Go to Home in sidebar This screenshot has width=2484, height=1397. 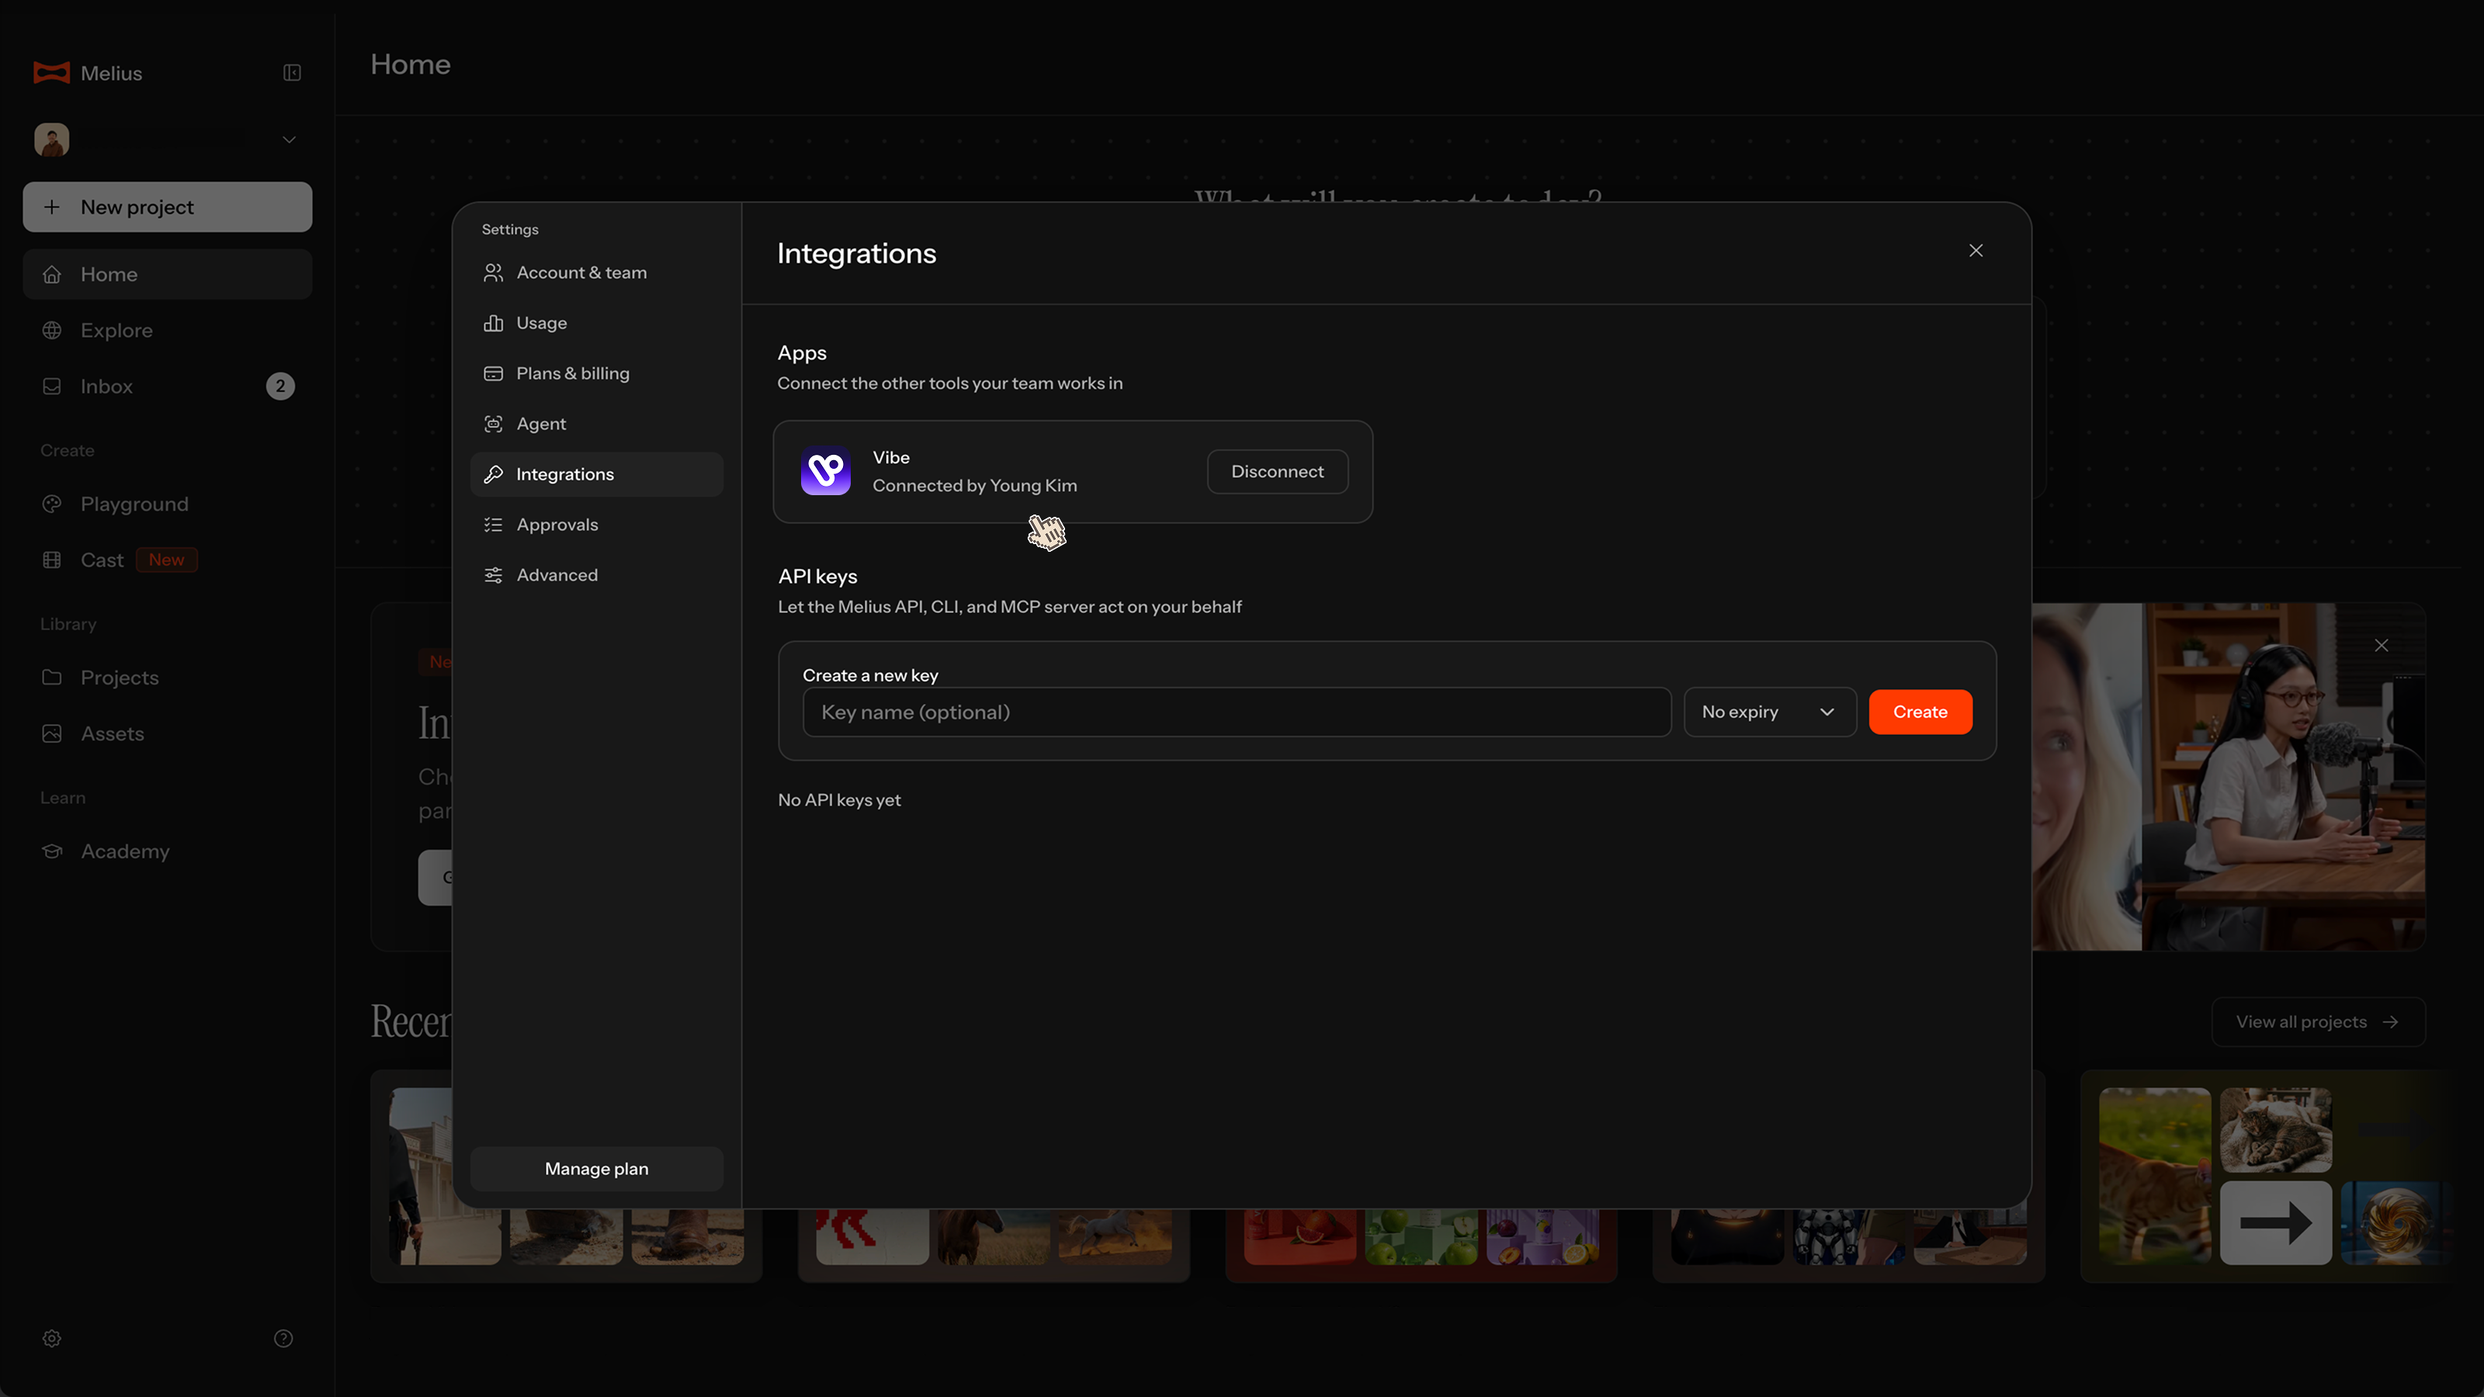click(x=168, y=275)
